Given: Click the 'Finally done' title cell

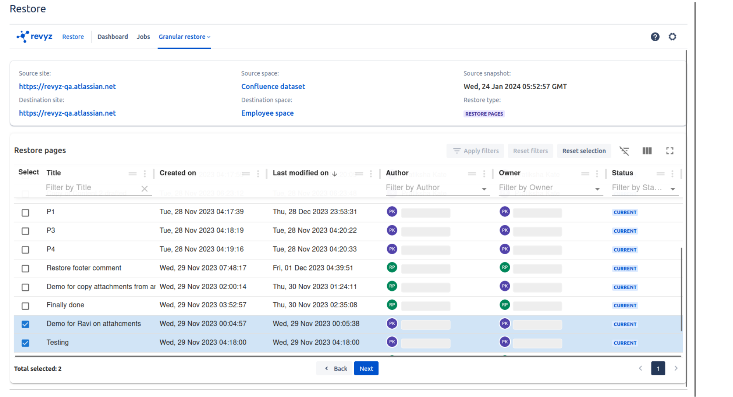Looking at the screenshot, I should 65,305.
